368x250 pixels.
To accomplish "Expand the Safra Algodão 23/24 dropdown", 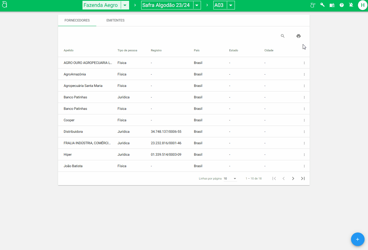I will [x=197, y=5].
